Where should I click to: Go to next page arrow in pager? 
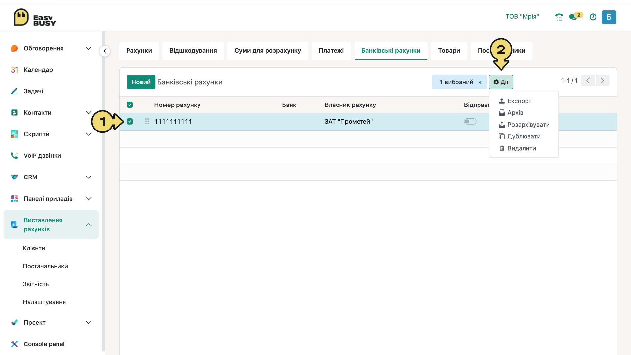click(602, 81)
